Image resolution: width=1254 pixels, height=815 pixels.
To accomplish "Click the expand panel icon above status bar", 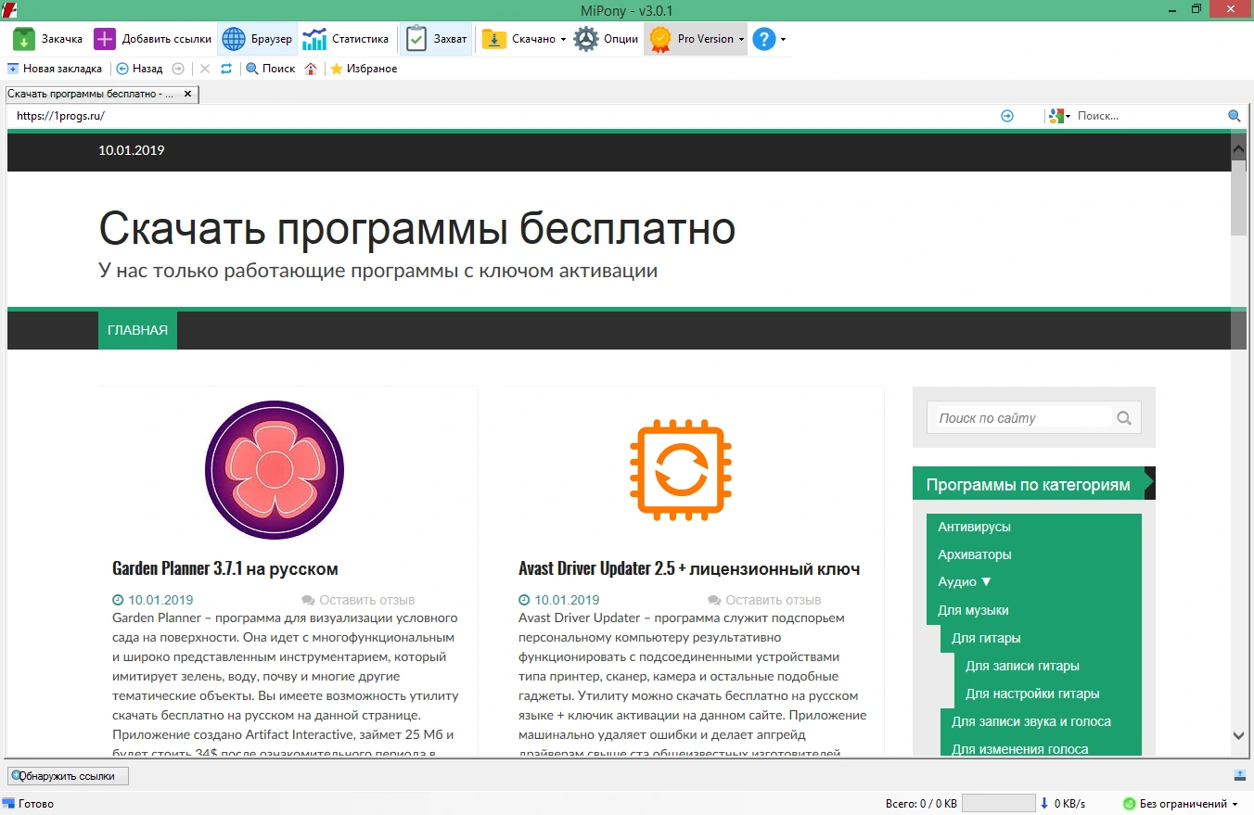I will point(1240,776).
